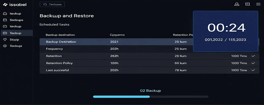The image size is (264, 105).
Task: Click the magnifier icon in the search box
Action: coord(45,4)
